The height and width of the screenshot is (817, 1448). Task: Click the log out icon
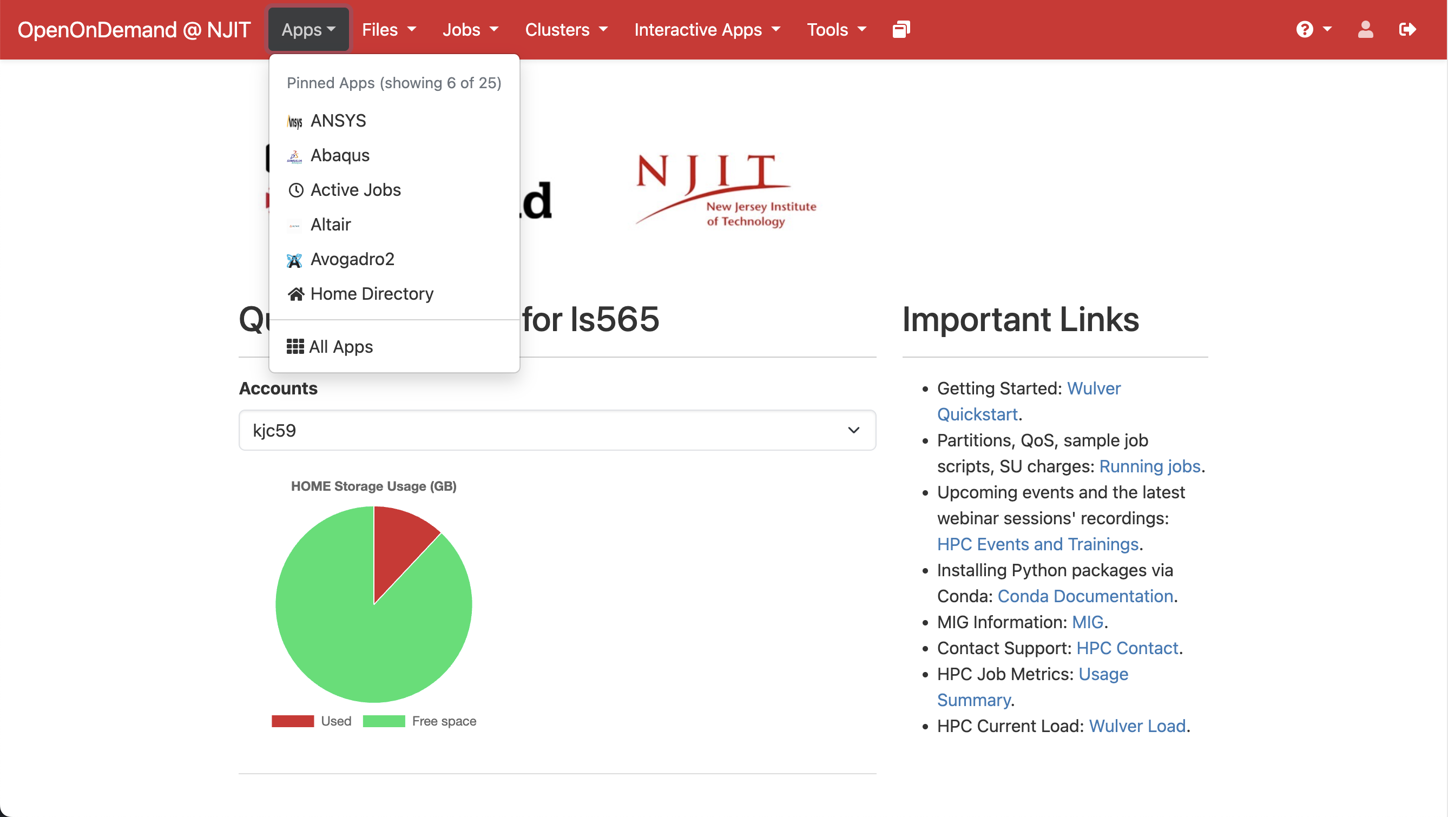coord(1407,30)
